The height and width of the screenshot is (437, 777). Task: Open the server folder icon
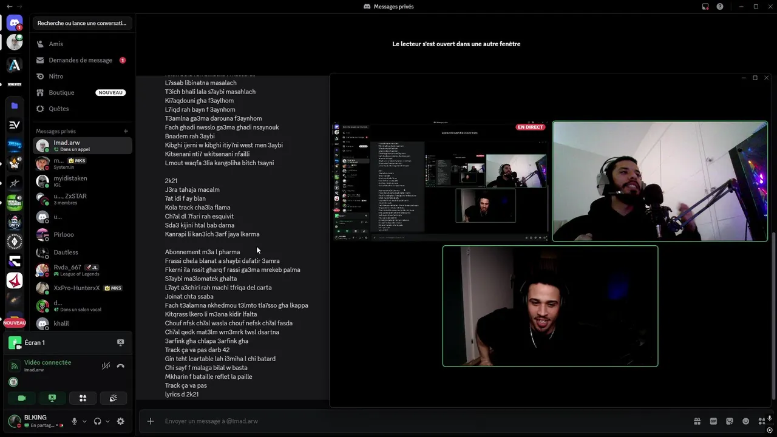pos(15,106)
